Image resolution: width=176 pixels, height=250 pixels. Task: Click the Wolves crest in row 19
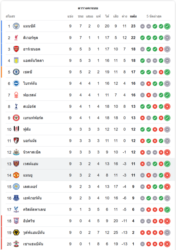16,232
